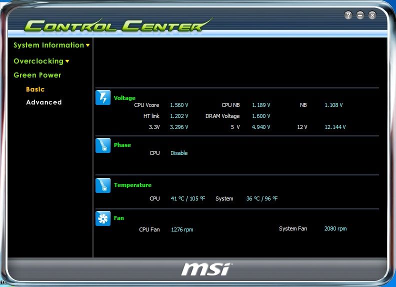Screen dimensions: 396x287
Task: Click the System temperature label
Action: coord(224,198)
